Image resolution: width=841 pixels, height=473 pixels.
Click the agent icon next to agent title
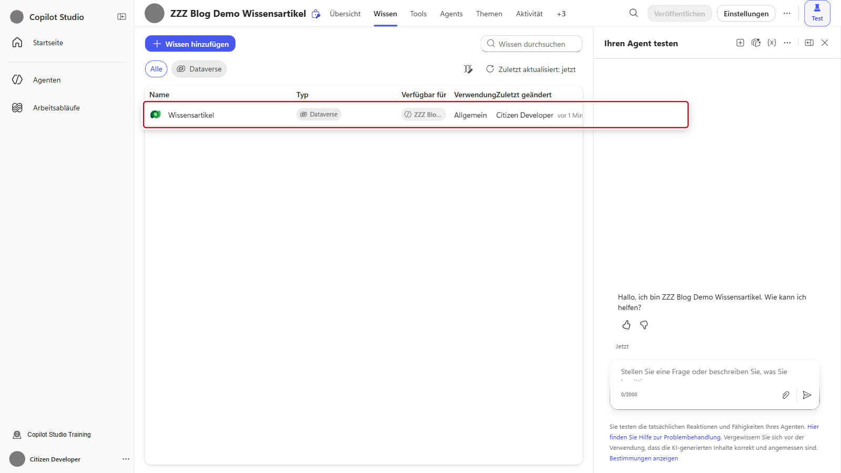[316, 14]
